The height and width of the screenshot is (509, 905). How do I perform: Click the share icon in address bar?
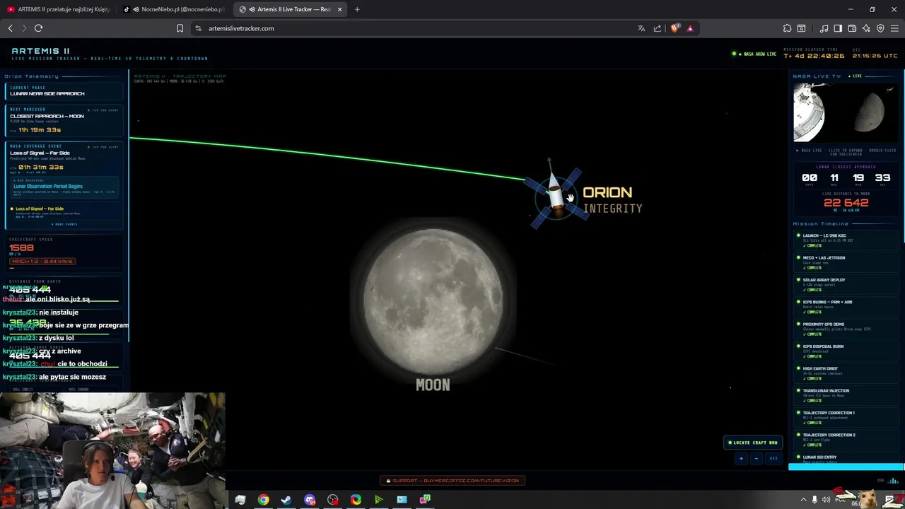[658, 28]
